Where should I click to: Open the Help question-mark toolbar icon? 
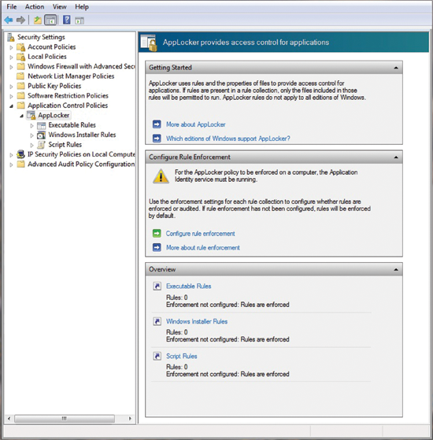pyautogui.click(x=66, y=20)
